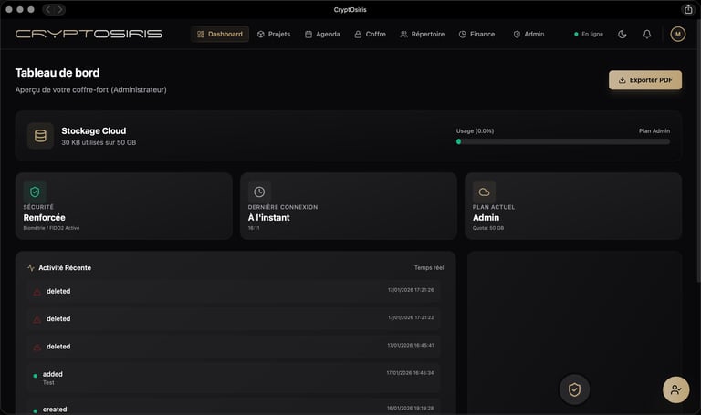Click the share icon in title bar

coord(688,9)
